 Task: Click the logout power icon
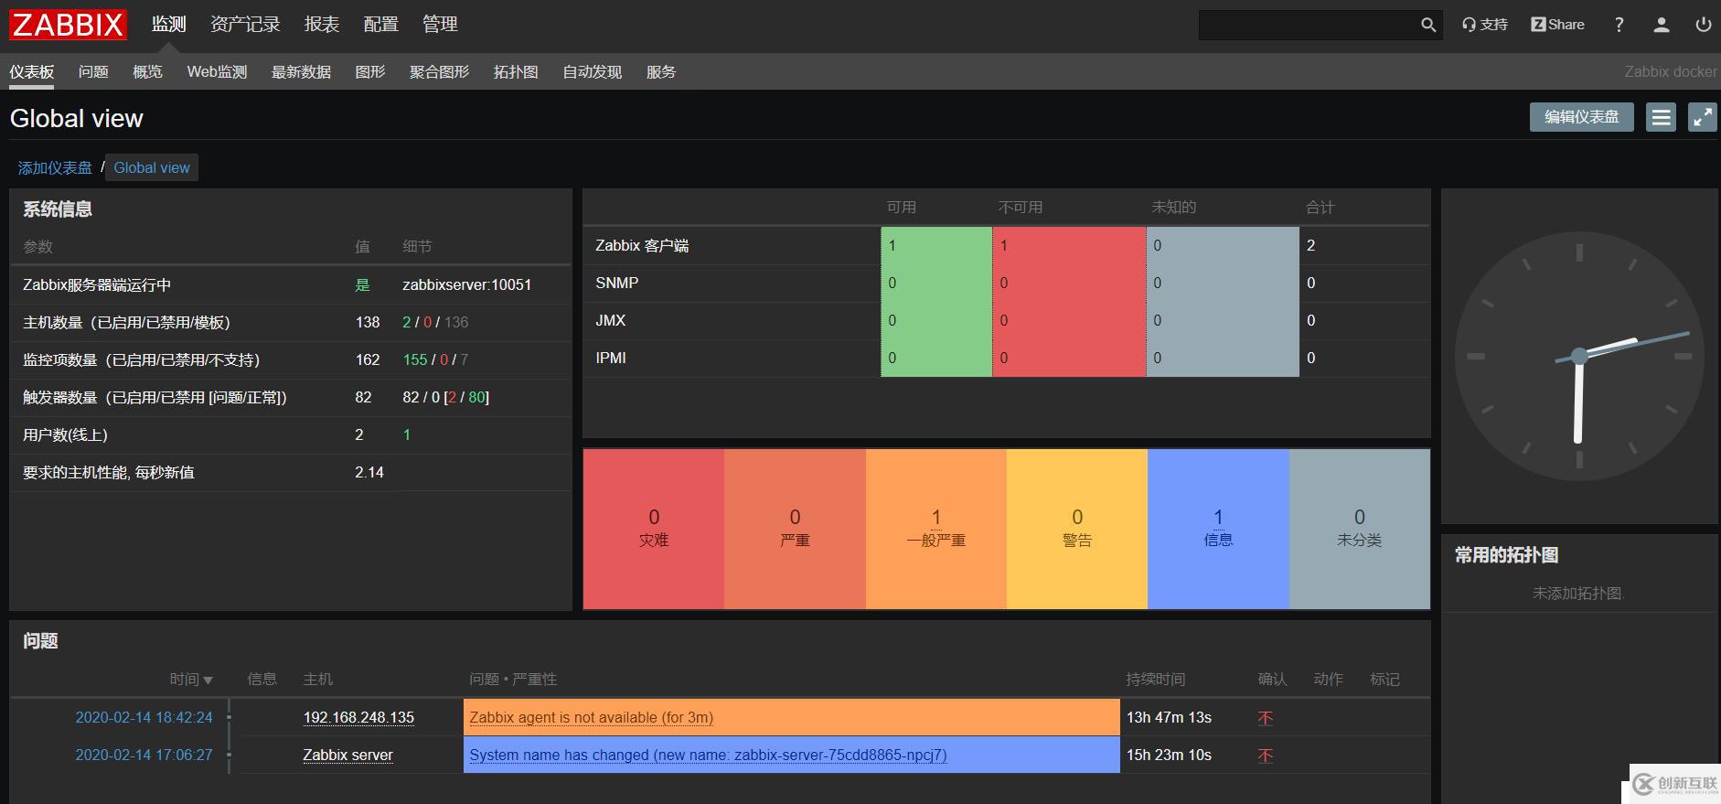[x=1703, y=25]
